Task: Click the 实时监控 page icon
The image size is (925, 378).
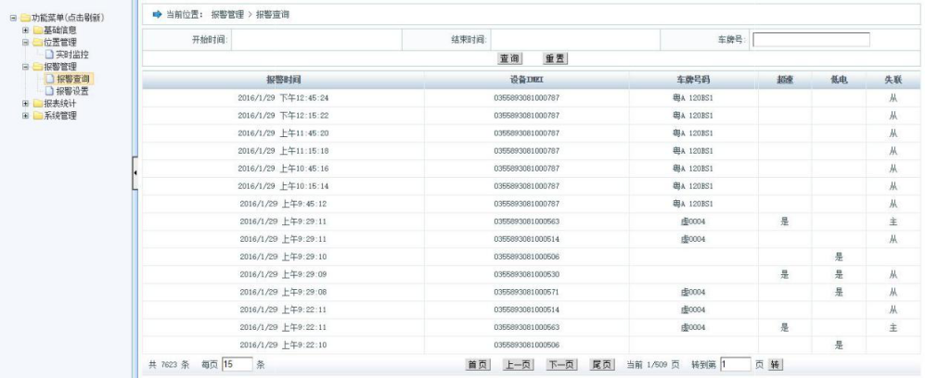Action: (x=49, y=55)
